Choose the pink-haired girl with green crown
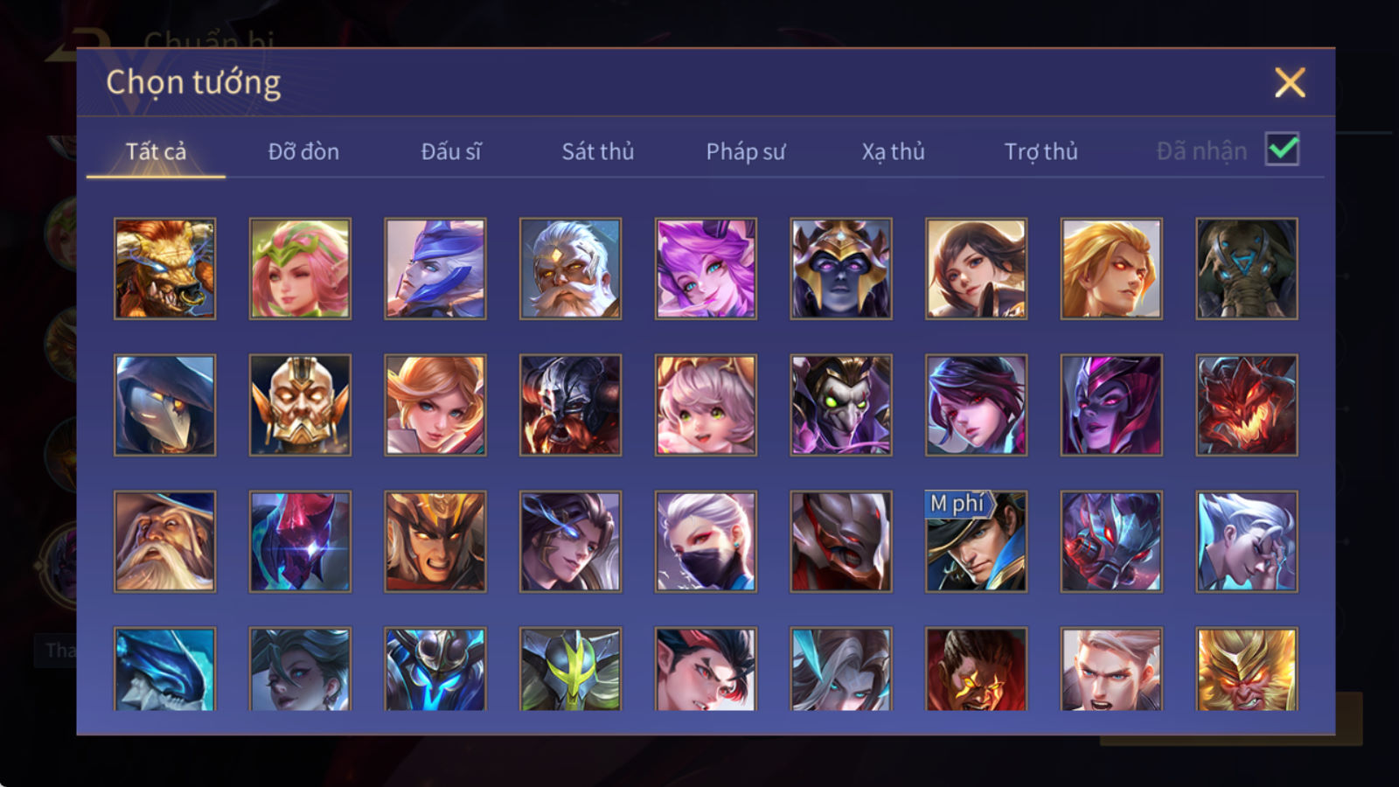Image resolution: width=1399 pixels, height=787 pixels. pos(300,268)
